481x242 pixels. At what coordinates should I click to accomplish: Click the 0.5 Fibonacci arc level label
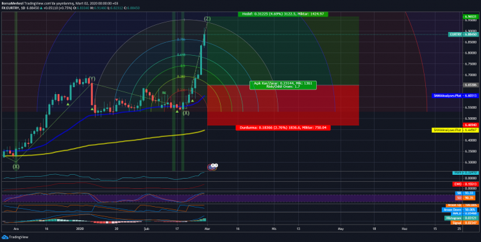pyautogui.click(x=183, y=66)
